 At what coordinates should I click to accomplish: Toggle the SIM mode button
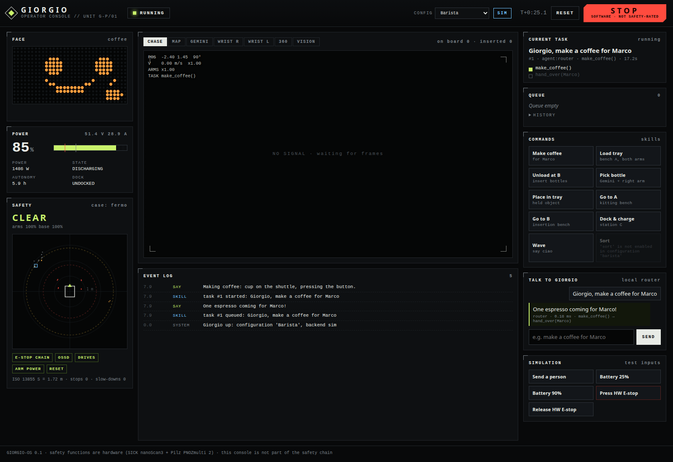coord(502,13)
